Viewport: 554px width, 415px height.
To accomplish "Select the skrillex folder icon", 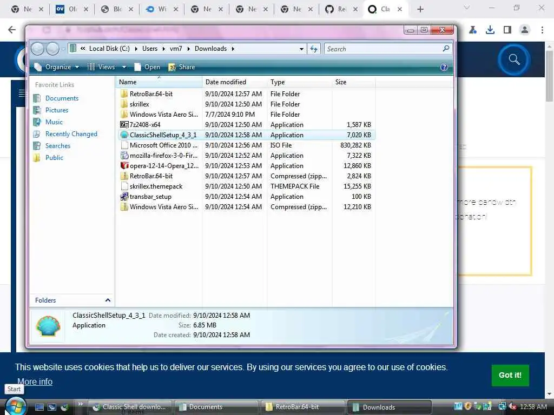I will click(x=124, y=104).
